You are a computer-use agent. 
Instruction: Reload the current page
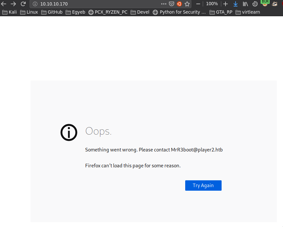pyautogui.click(x=23, y=4)
